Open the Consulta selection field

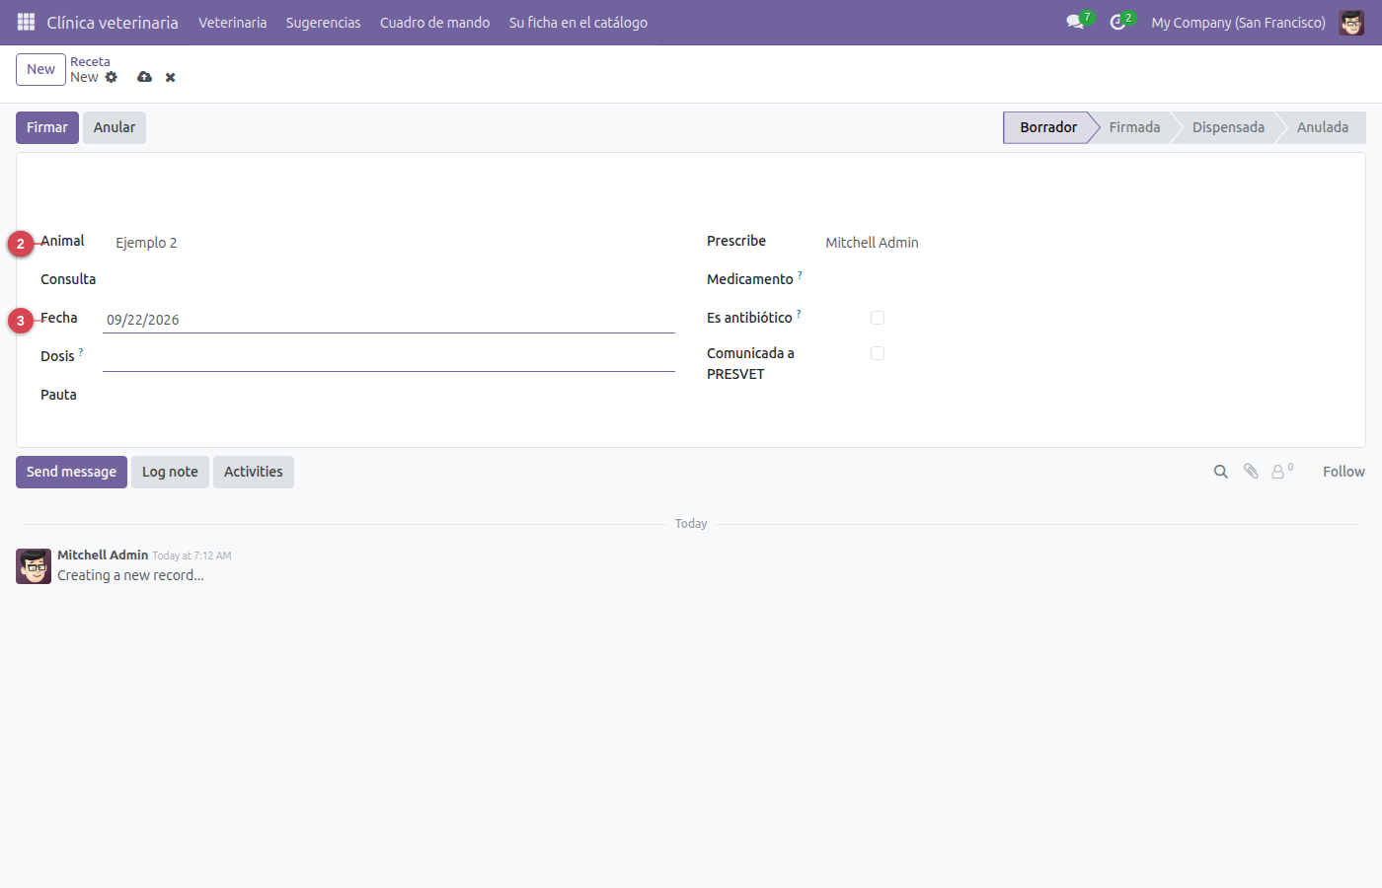click(x=391, y=280)
